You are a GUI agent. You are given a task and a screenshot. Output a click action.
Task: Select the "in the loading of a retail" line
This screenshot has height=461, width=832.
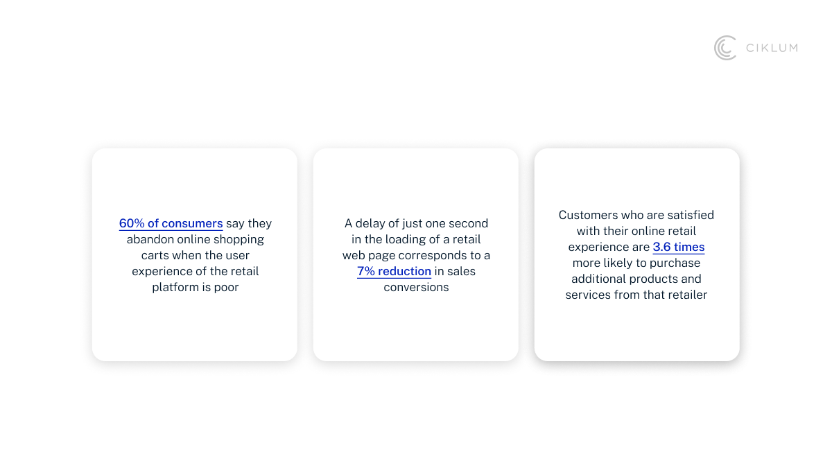tap(416, 239)
